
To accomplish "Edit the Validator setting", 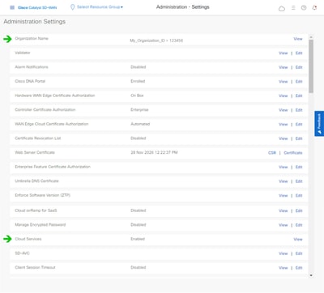I will [299, 53].
